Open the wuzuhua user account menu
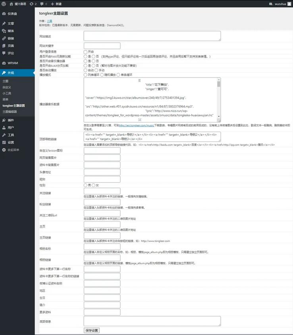 (x=281, y=4)
